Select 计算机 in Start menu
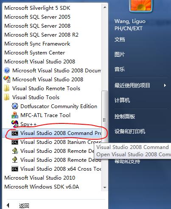 tap(122, 100)
